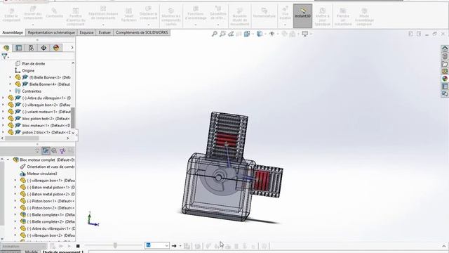Expand Arbre du vilbrequin<1> in upper tree
449x253 pixels.
[x=3, y=98]
